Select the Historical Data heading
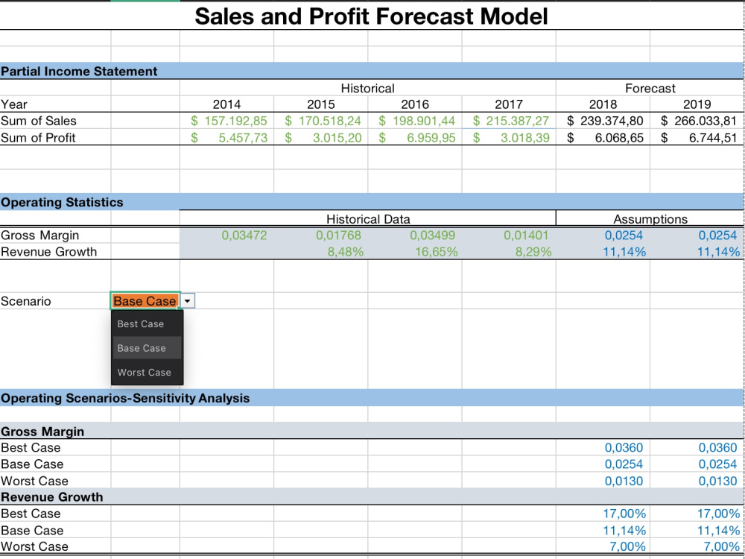The image size is (745, 559). (368, 219)
